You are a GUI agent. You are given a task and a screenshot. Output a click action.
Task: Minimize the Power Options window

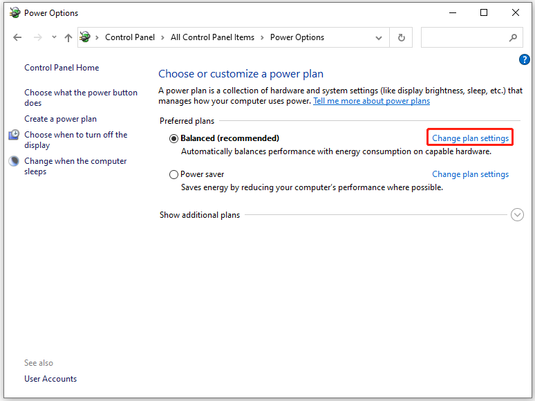(453, 13)
